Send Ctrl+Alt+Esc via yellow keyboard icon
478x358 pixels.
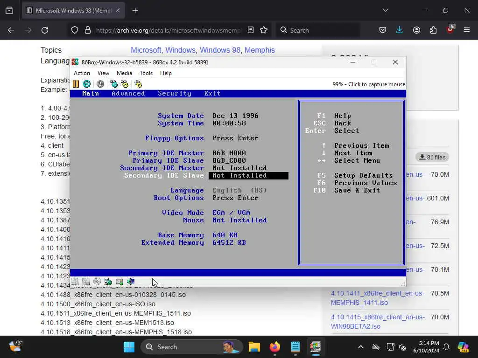click(x=125, y=84)
